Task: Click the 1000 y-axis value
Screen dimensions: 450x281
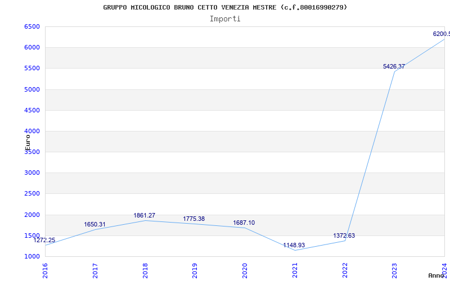Action: [x=32, y=257]
